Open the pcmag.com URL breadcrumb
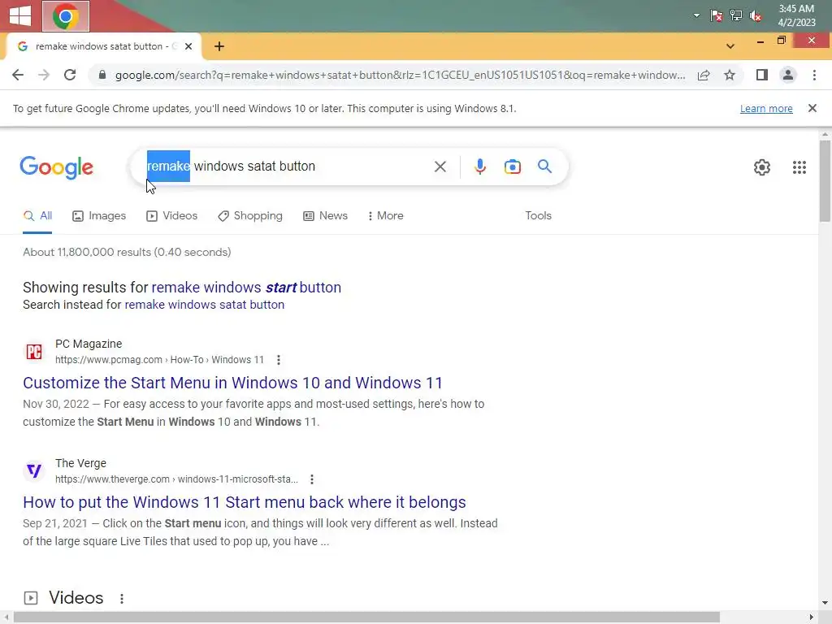The width and height of the screenshot is (832, 624). click(x=159, y=360)
